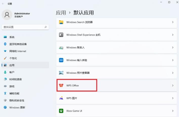Click the Administrator user avatar icon
This screenshot has width=179, height=117.
coord(7,15)
